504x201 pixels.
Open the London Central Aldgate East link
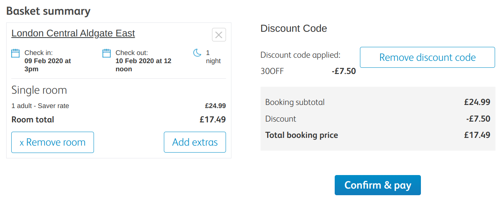tap(73, 33)
